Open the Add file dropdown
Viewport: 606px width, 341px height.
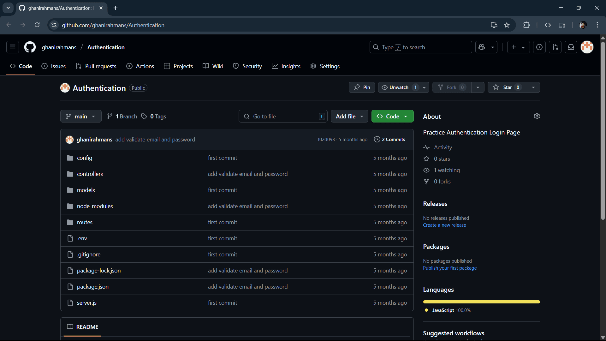[x=349, y=117]
